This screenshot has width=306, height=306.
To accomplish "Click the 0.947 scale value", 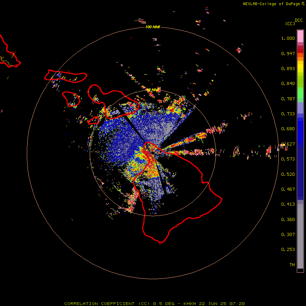I will (x=288, y=53).
